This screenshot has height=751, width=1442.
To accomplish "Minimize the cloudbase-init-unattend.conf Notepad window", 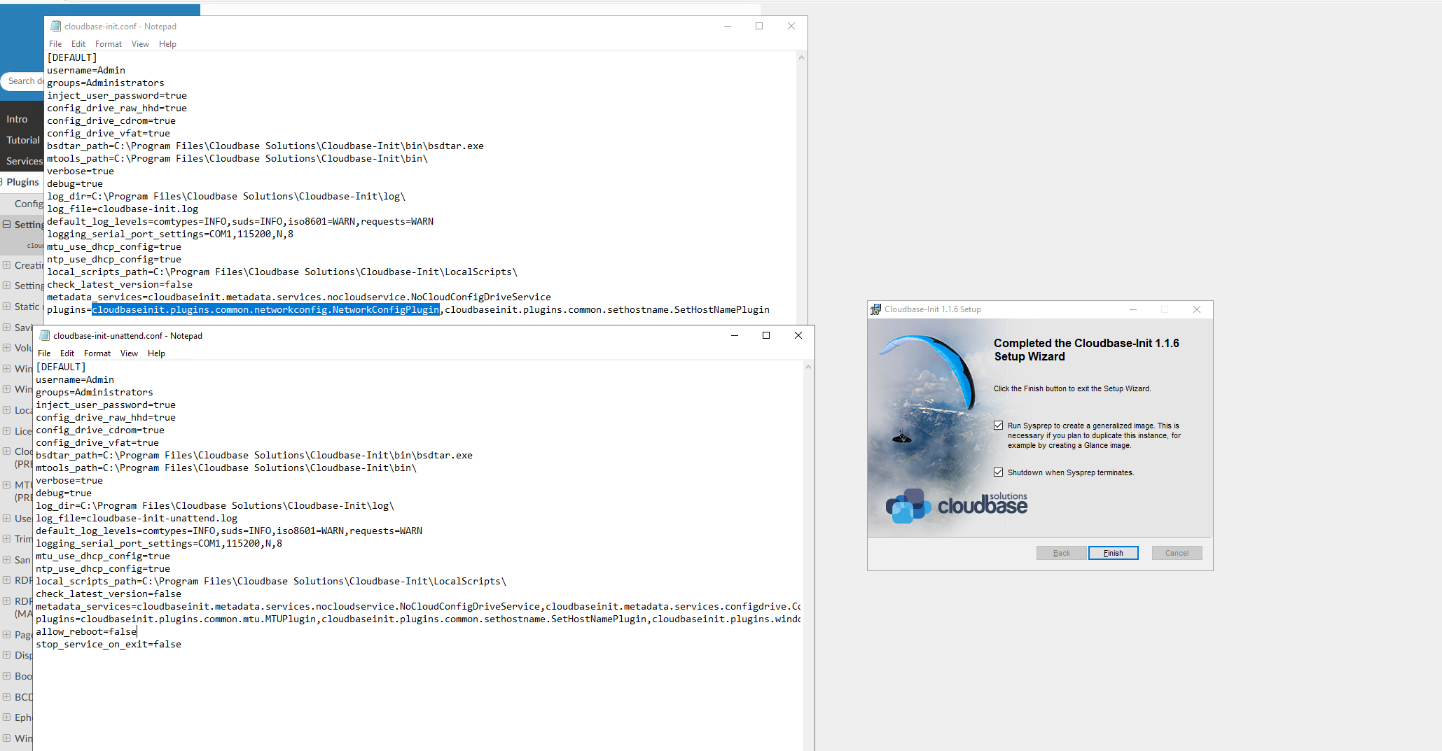I will tap(735, 336).
